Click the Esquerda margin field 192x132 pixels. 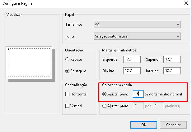(x=132, y=59)
